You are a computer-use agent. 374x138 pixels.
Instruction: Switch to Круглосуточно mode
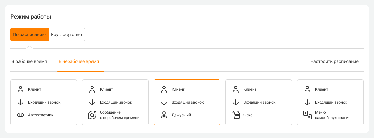pyautogui.click(x=67, y=34)
